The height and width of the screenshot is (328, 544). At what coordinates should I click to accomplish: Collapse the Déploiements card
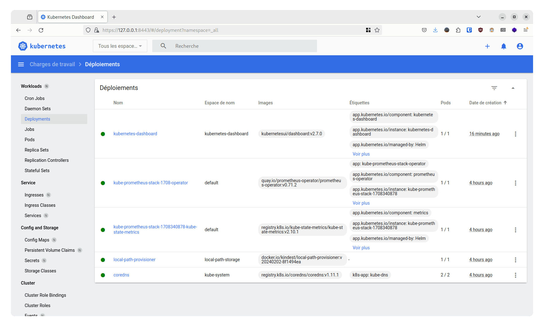pos(513,88)
